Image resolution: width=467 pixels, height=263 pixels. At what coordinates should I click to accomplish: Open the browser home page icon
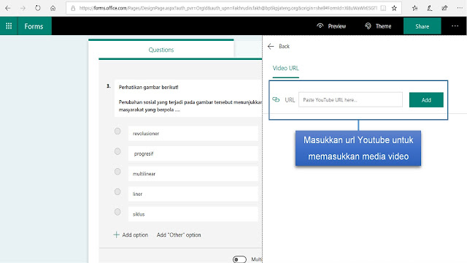pyautogui.click(x=53, y=8)
